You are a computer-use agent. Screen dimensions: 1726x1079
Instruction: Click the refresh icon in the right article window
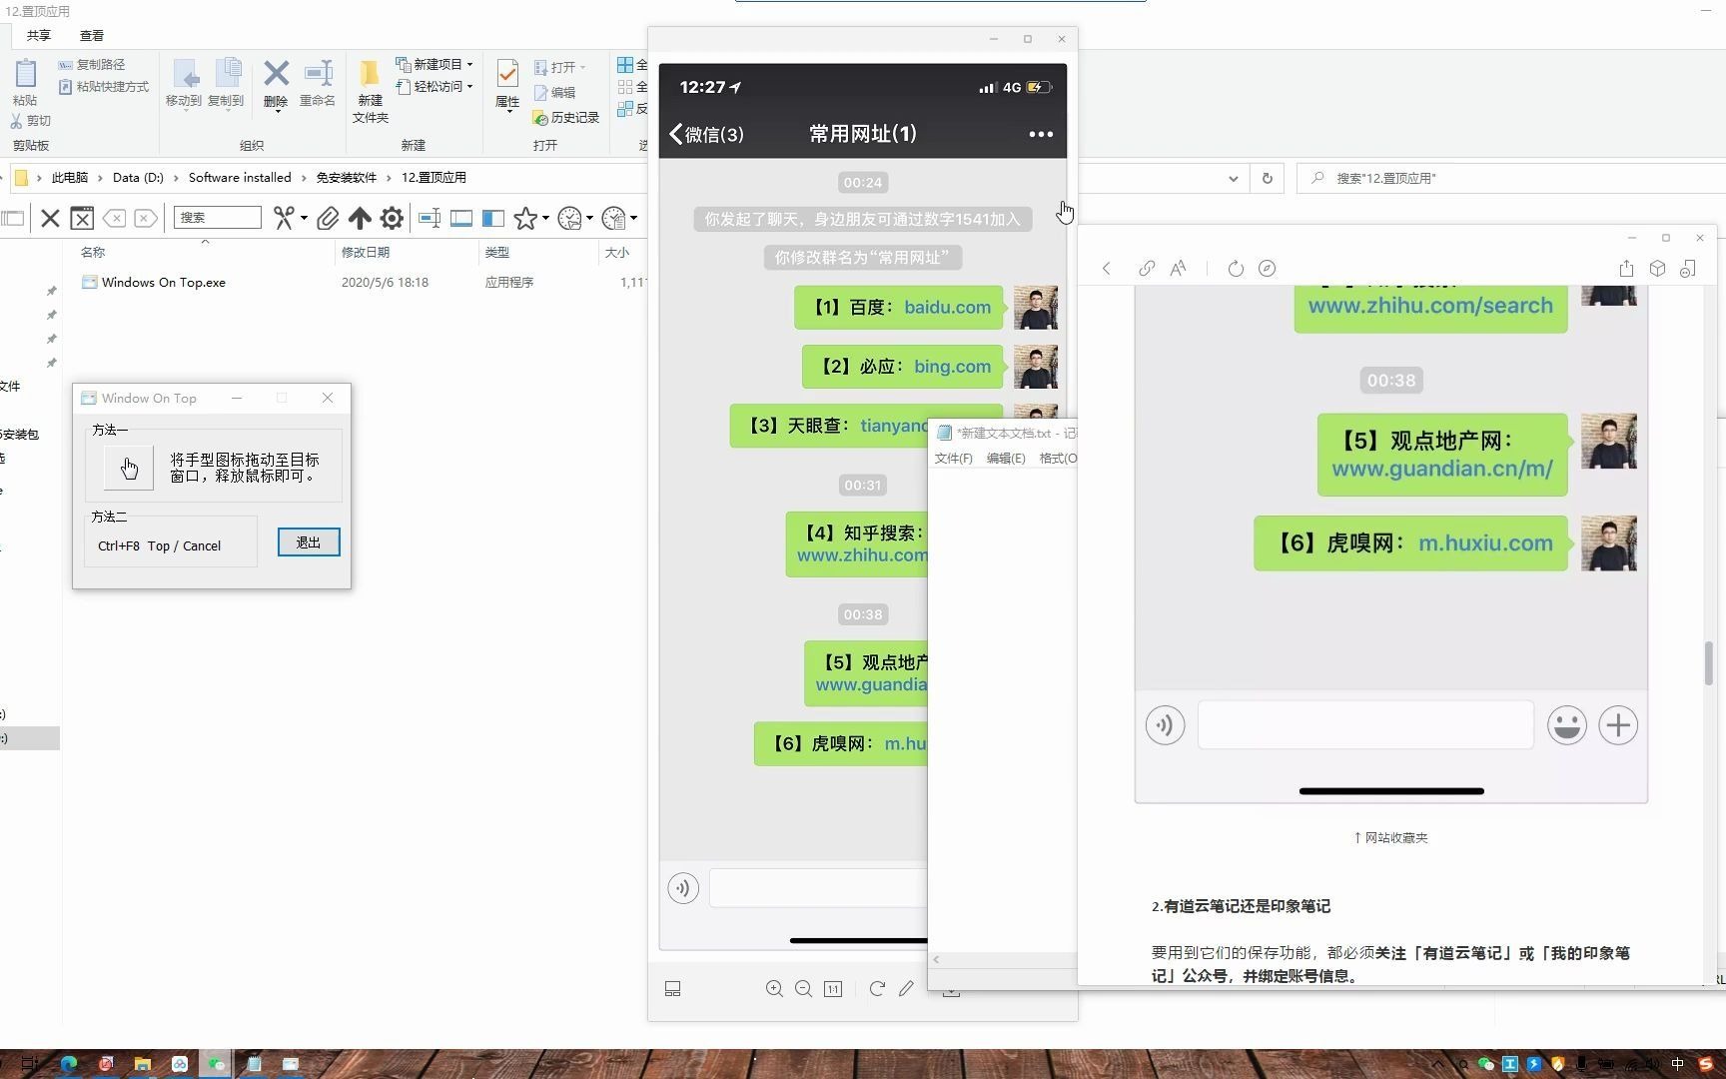coord(1236,269)
